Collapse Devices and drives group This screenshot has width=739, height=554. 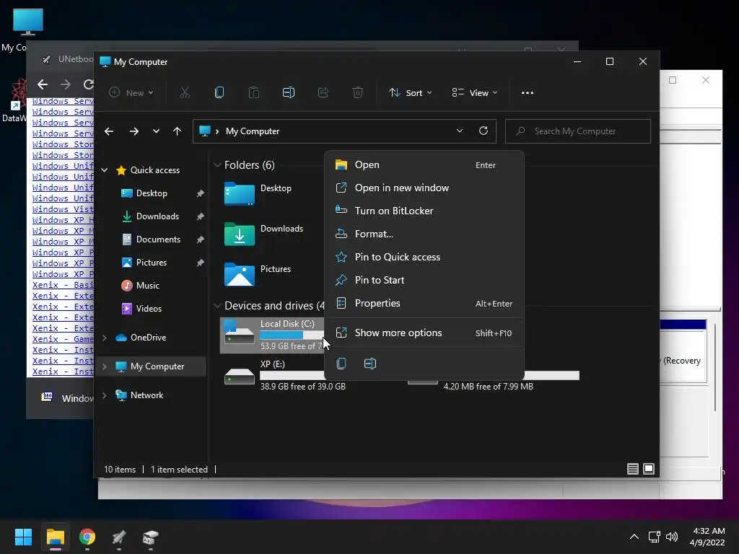click(x=217, y=306)
